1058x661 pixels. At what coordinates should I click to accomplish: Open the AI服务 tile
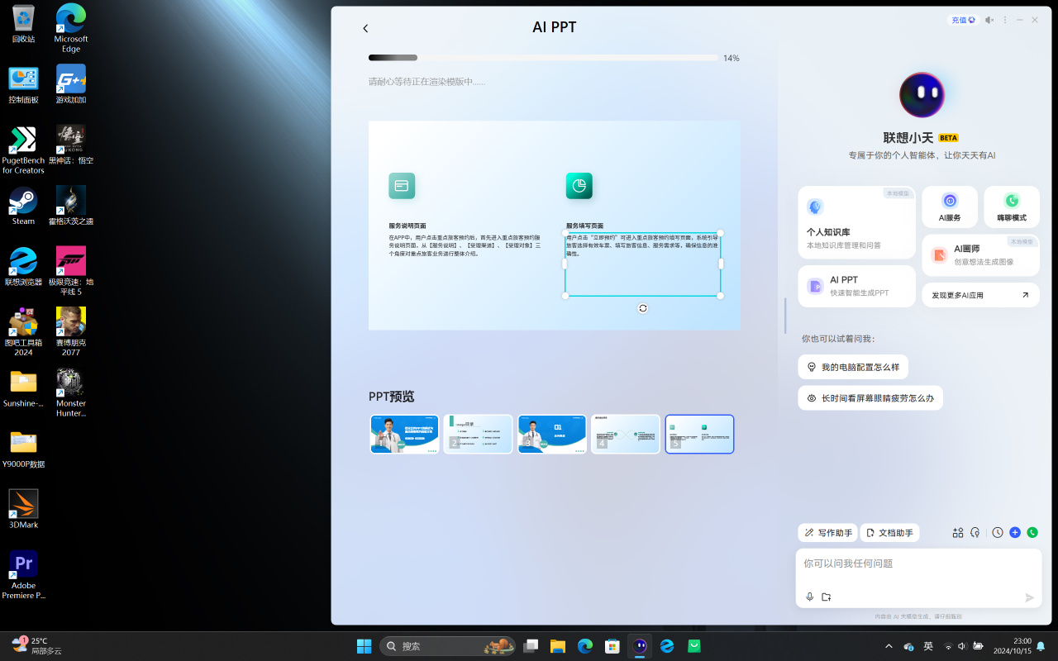coord(950,207)
